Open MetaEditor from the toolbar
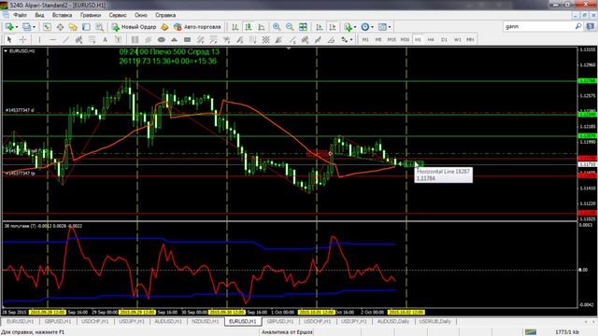This screenshot has width=598, height=336. 164,27
